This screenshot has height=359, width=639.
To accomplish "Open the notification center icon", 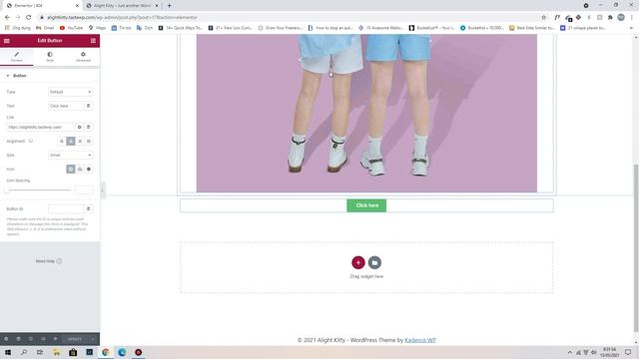I will (628, 352).
